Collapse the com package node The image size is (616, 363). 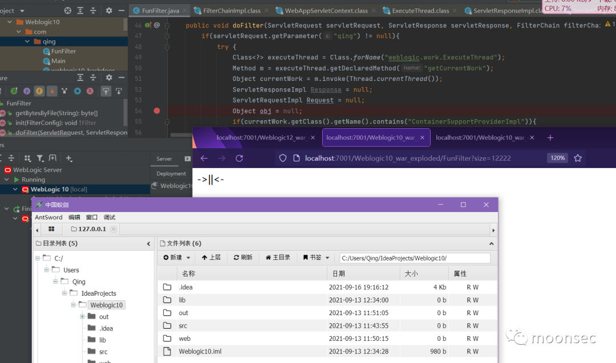point(18,32)
